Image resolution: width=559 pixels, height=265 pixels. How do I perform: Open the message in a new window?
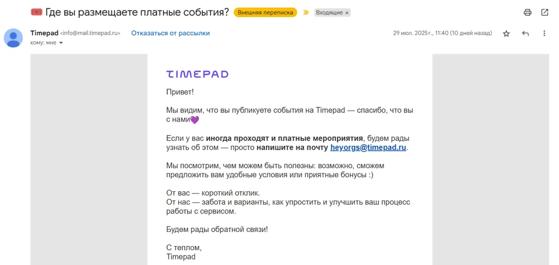544,12
